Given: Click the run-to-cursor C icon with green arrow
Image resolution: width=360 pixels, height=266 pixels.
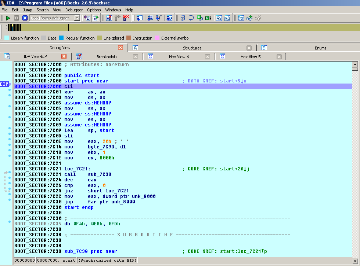Looking at the screenshot, I should 96,18.
